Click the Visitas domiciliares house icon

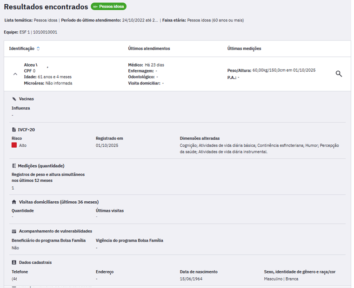[14, 202]
